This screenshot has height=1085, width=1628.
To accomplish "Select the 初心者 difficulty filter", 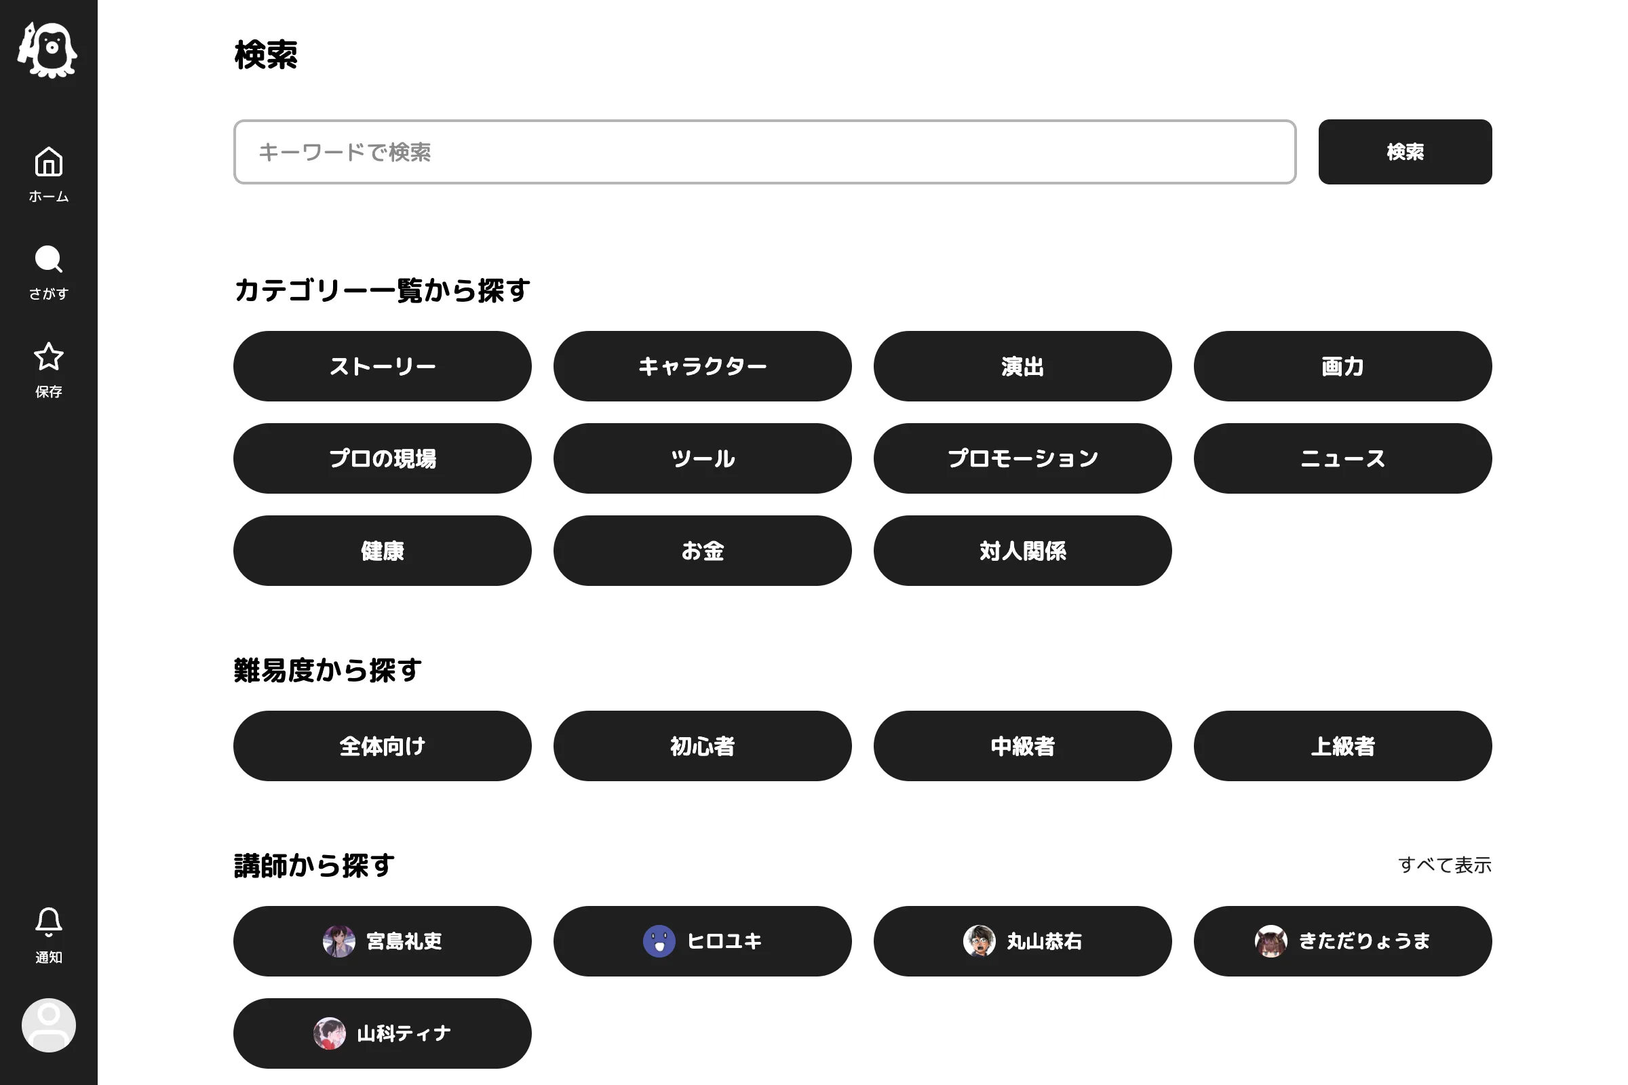I will pos(702,746).
